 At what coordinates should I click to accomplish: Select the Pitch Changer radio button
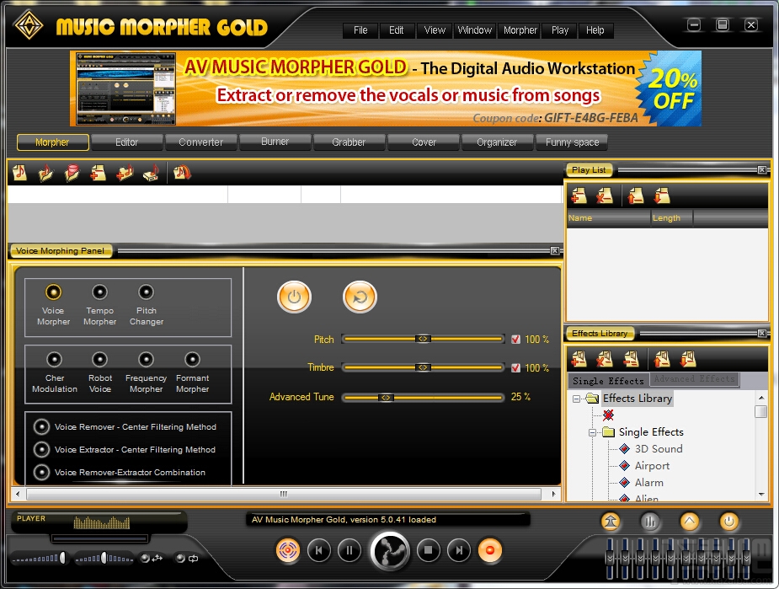146,292
